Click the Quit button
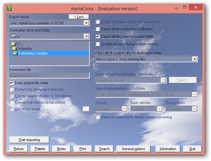The height and width of the screenshot is (161, 211). pyautogui.click(x=192, y=149)
